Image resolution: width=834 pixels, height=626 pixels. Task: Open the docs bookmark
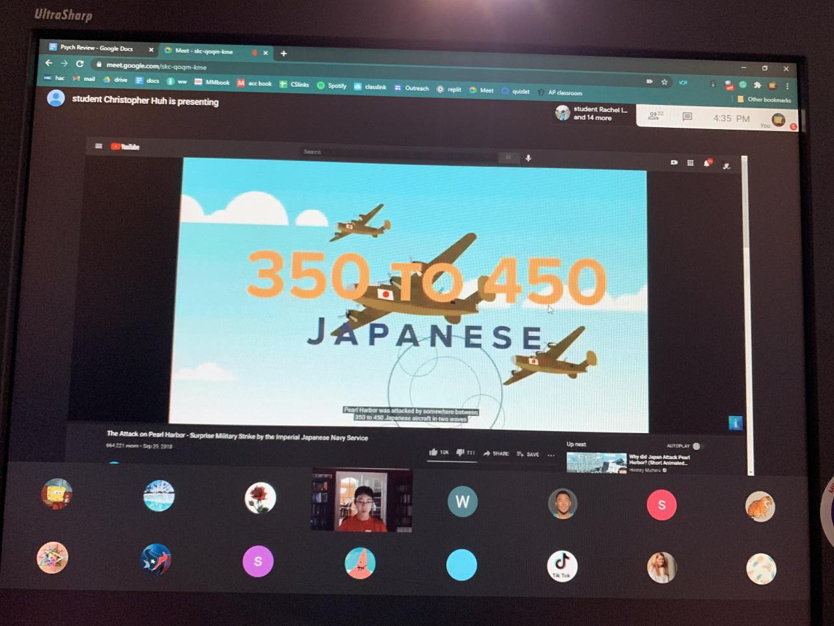click(147, 80)
